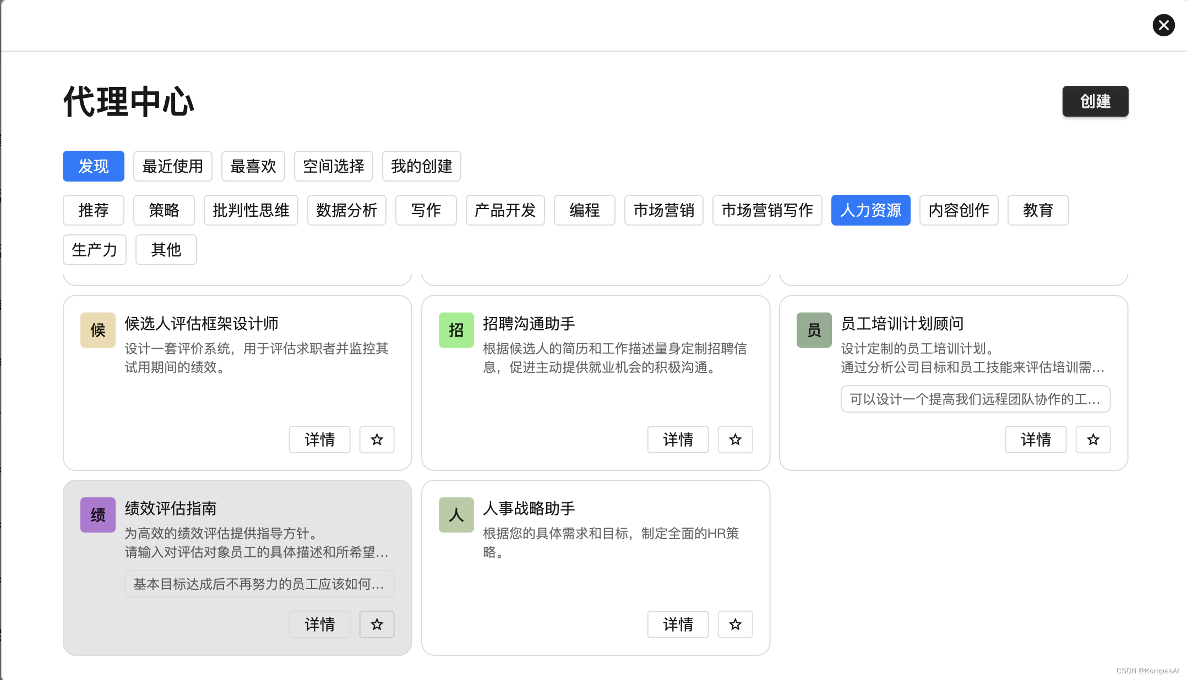The width and height of the screenshot is (1187, 680).
Task: Toggle star on 员工培训计划顾问 card
Action: [1093, 440]
